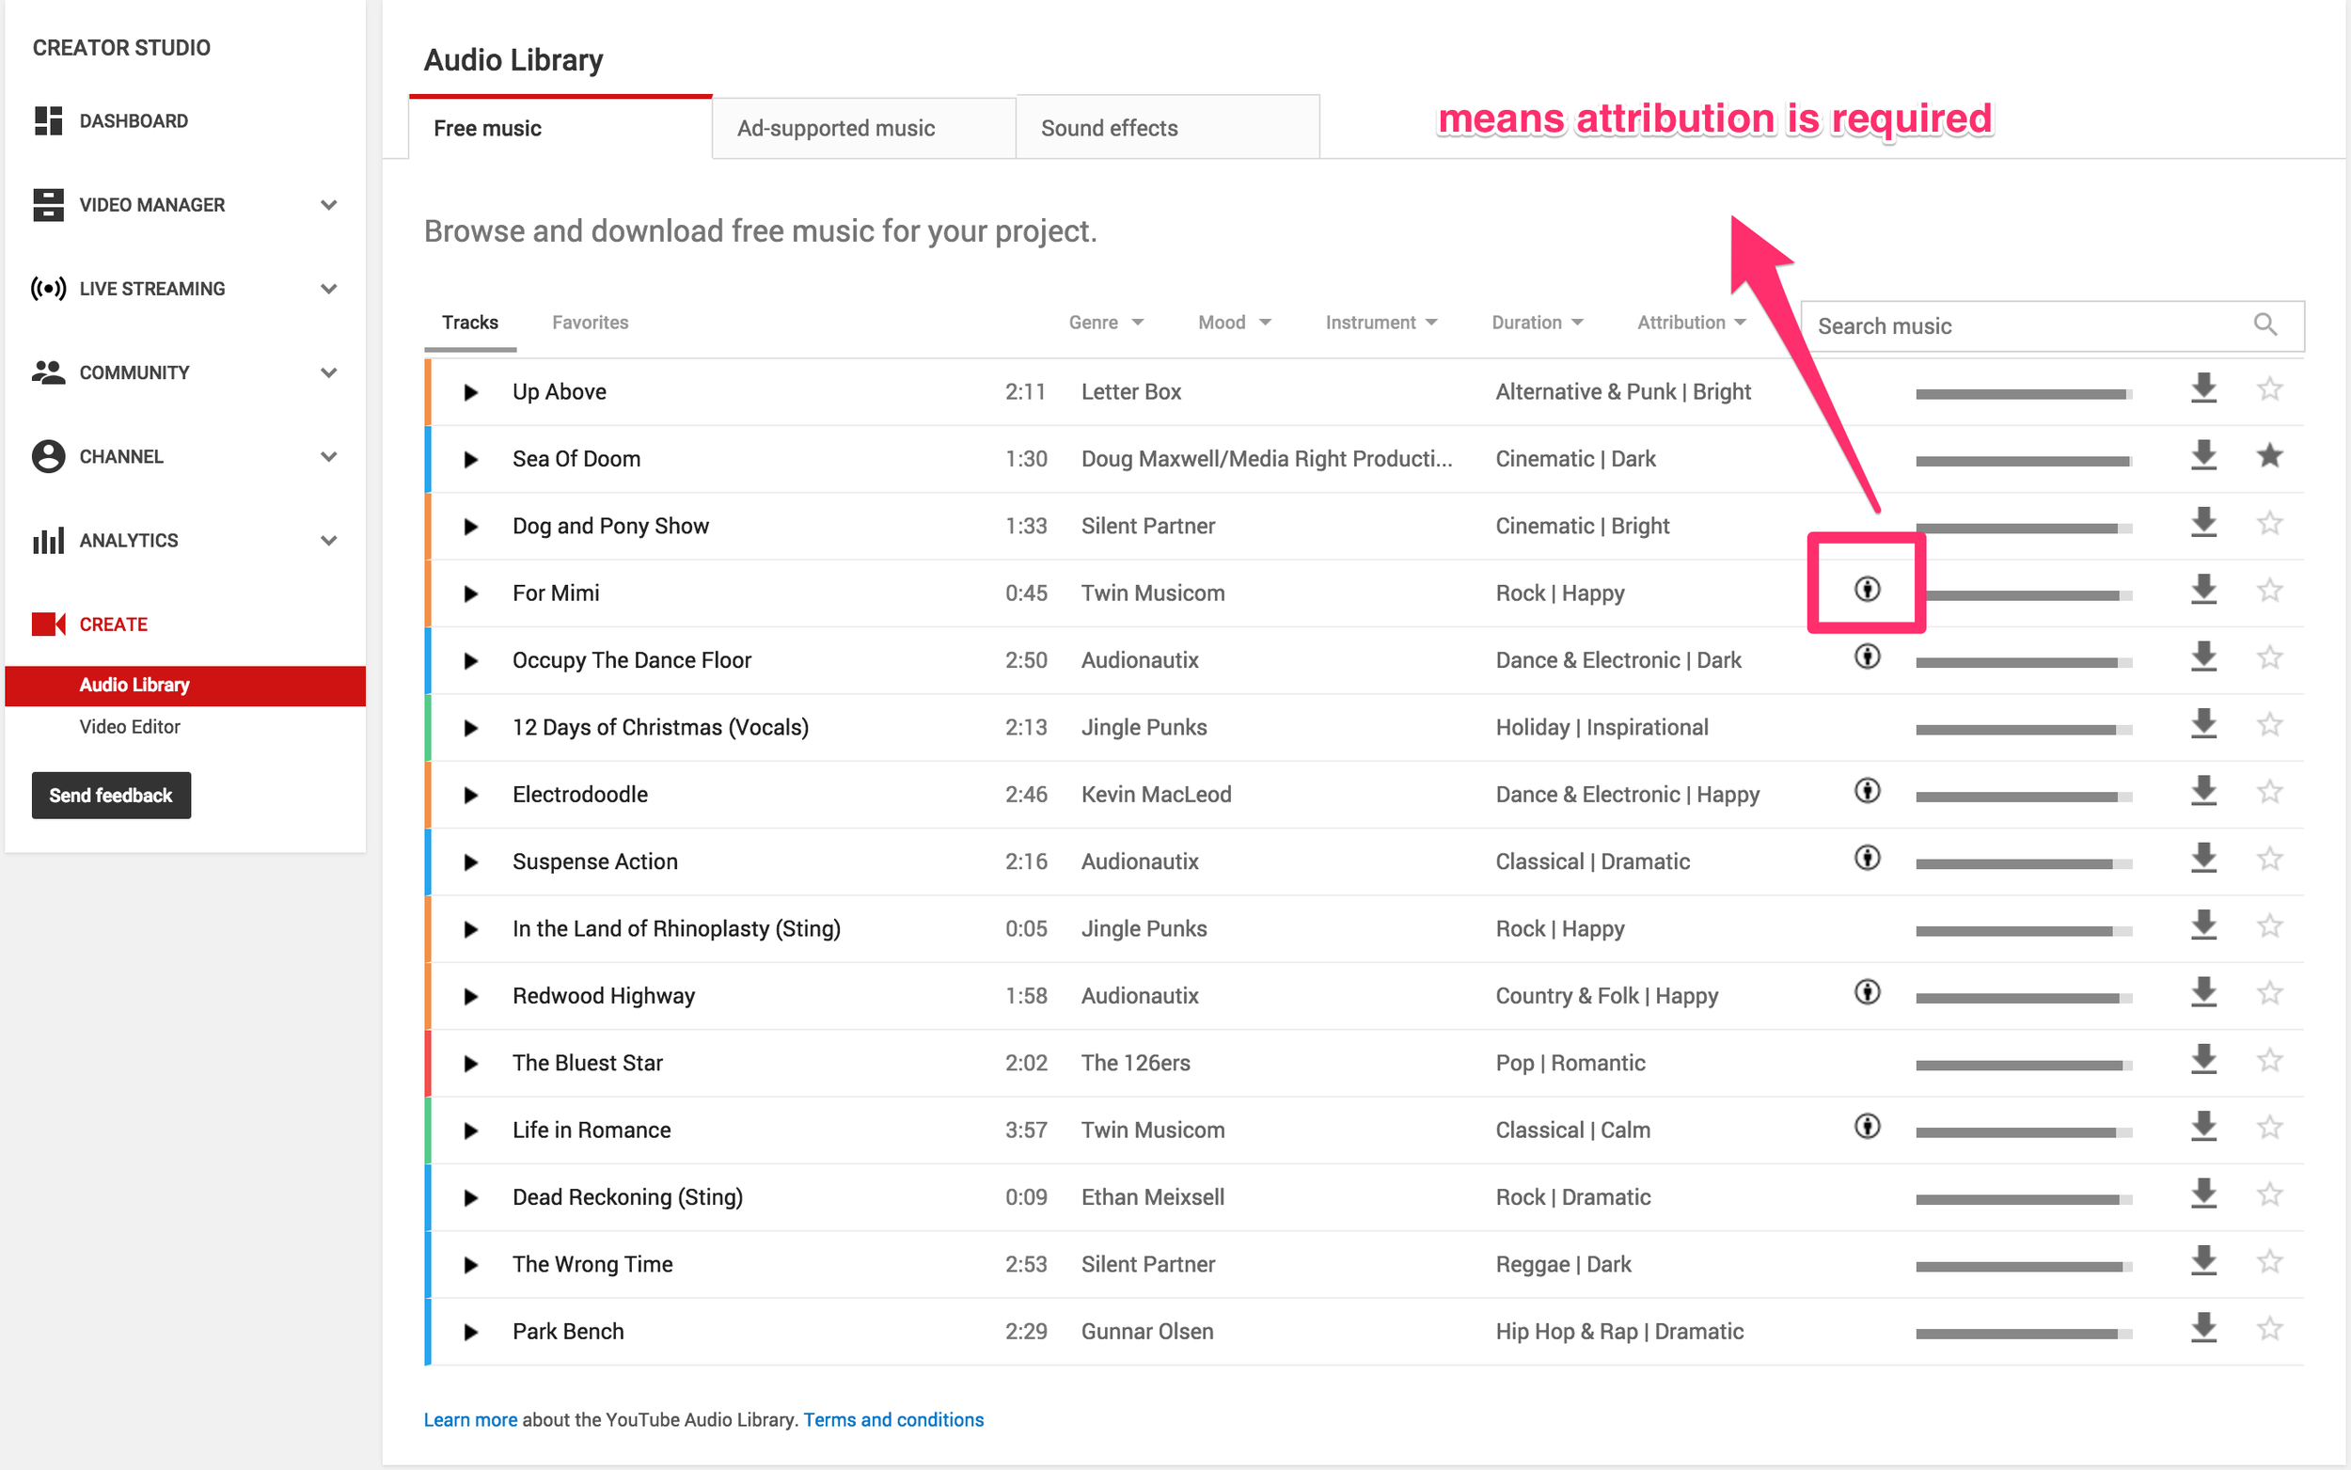Download the Redwood Highway track
Screen dimensions: 2351x1470
point(2203,992)
